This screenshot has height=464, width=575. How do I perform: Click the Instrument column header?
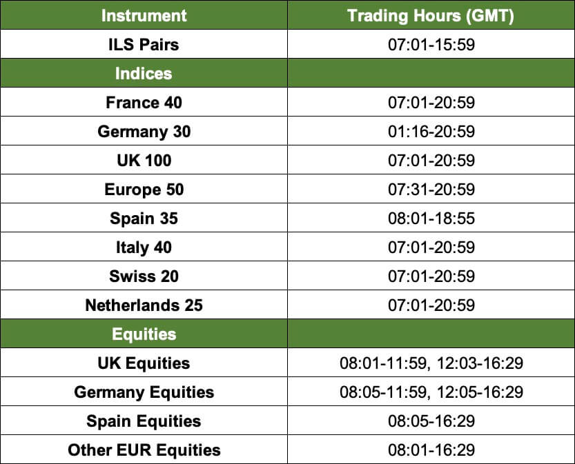(x=144, y=15)
